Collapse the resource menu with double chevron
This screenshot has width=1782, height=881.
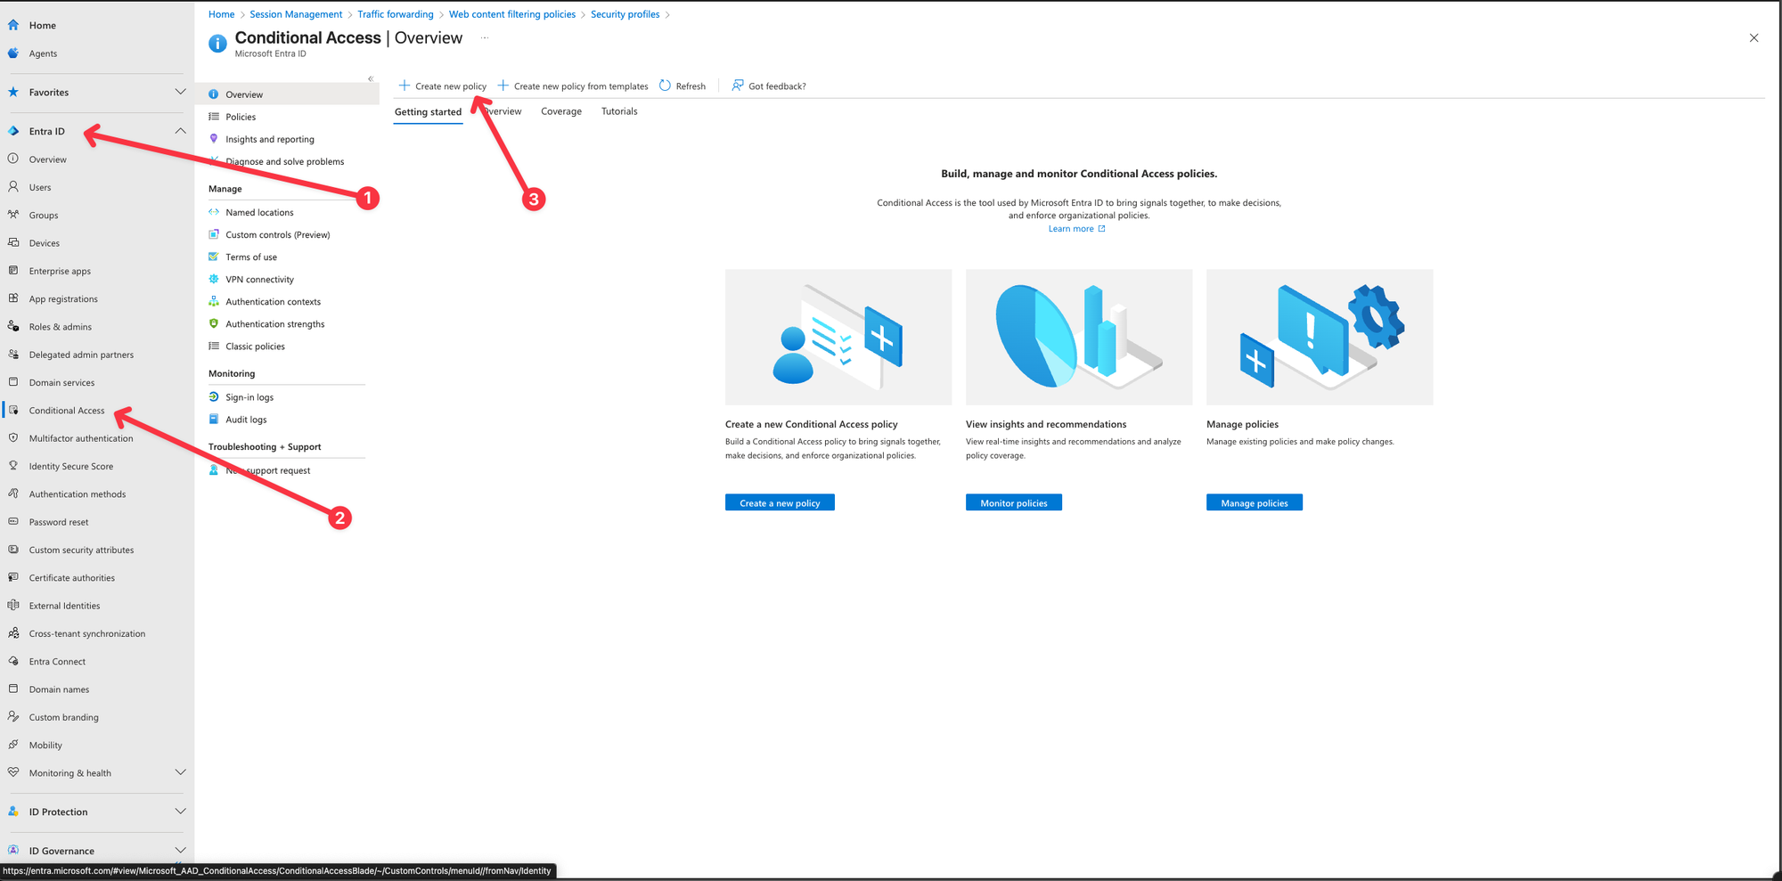tap(371, 79)
